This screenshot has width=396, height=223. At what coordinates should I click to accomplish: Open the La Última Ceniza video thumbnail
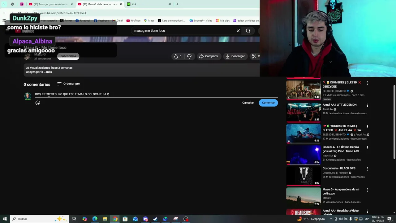coord(303,155)
